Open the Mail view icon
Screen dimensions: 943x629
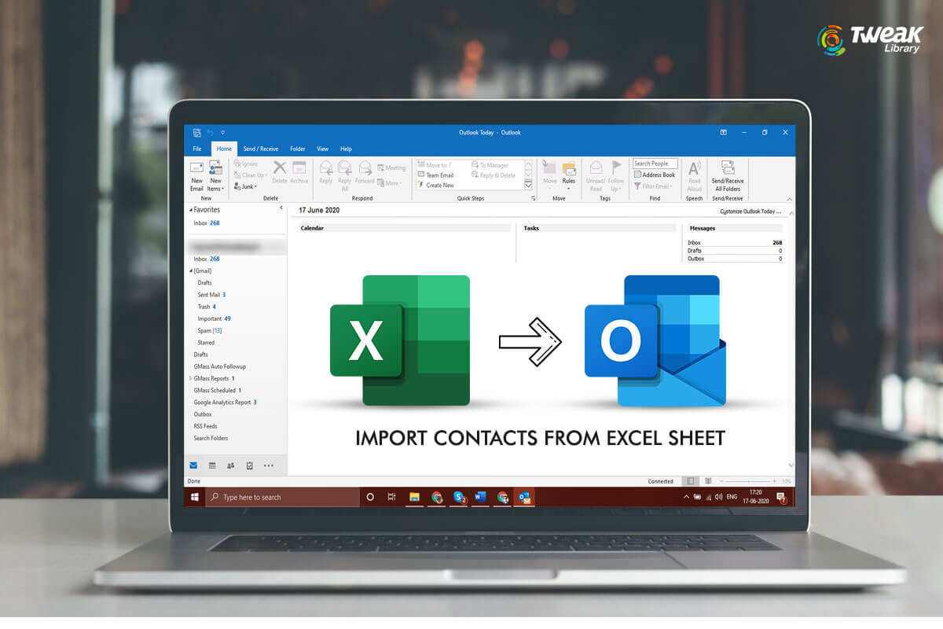[x=192, y=465]
